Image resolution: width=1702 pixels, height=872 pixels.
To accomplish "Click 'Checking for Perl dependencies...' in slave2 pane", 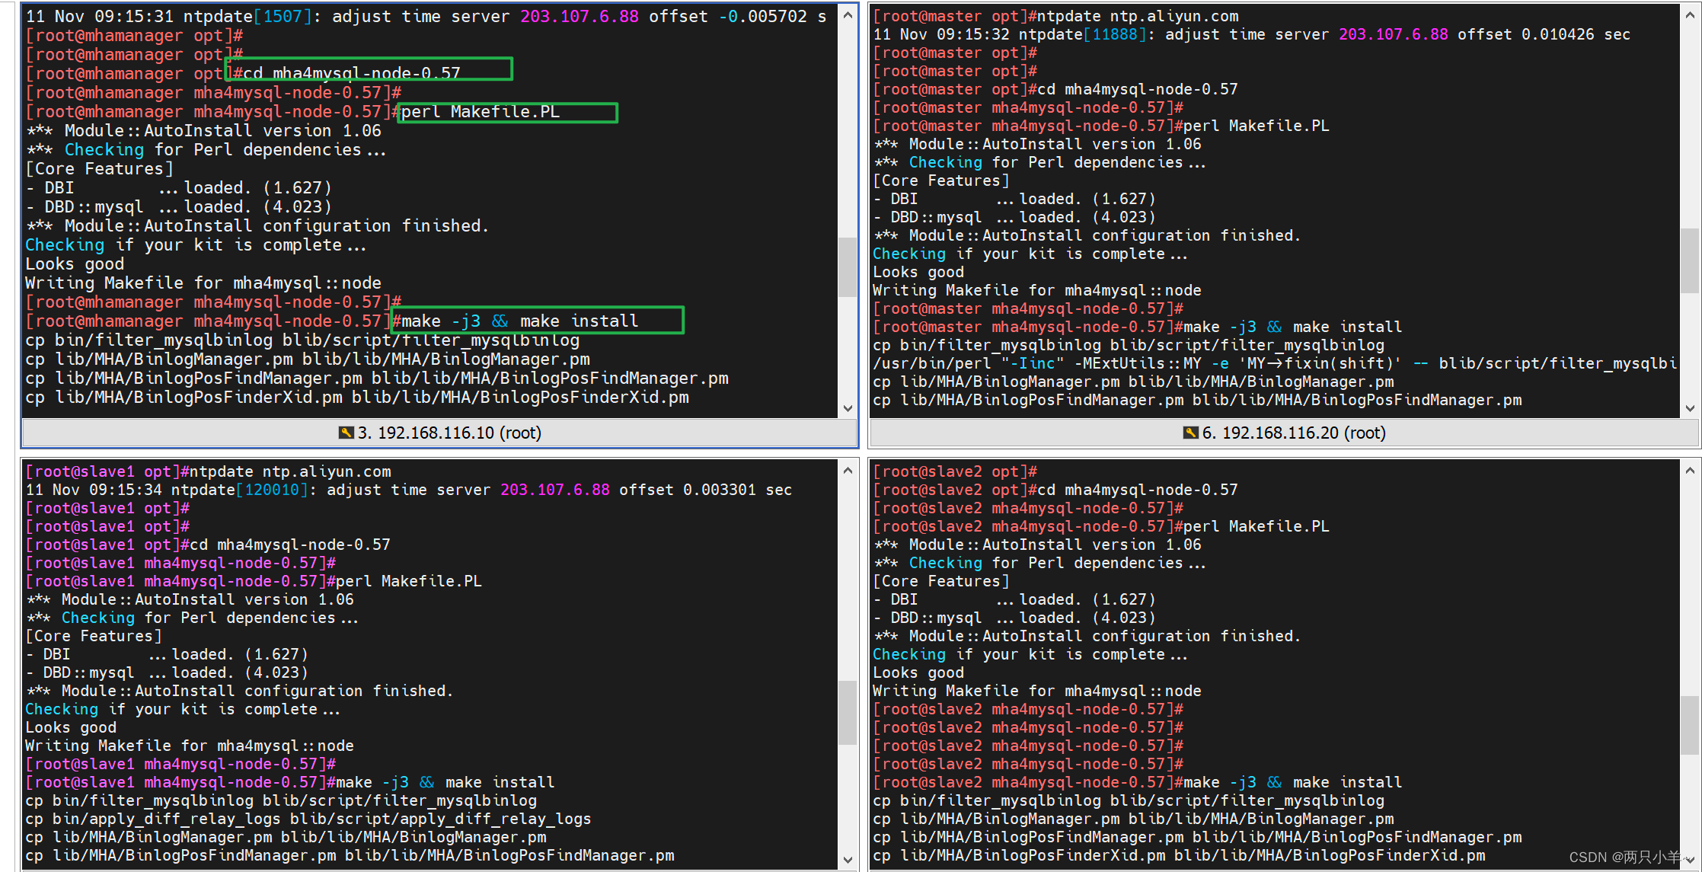I will 1058,563.
